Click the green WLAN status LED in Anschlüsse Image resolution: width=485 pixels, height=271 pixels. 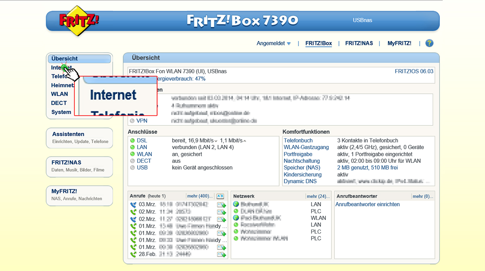[x=133, y=154]
